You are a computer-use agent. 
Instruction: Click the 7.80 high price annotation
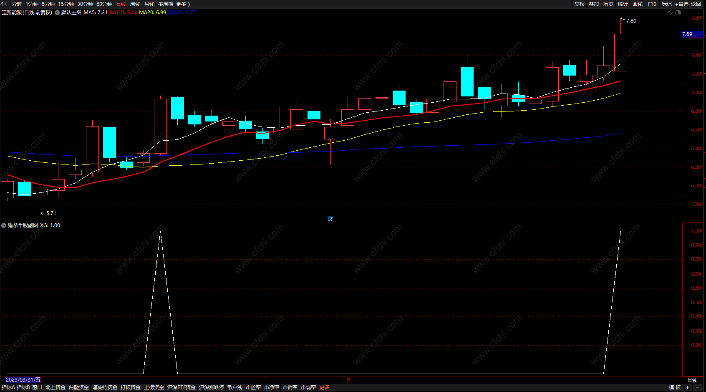[x=631, y=21]
